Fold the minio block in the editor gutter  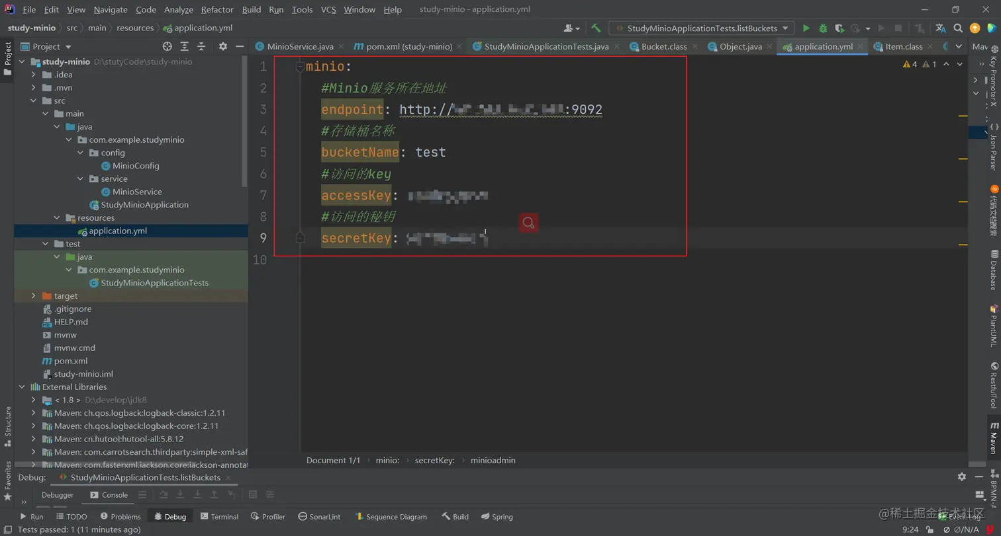tap(300, 66)
